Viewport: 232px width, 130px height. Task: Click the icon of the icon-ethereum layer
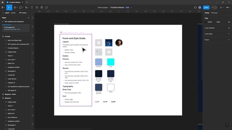[x=6, y=117]
